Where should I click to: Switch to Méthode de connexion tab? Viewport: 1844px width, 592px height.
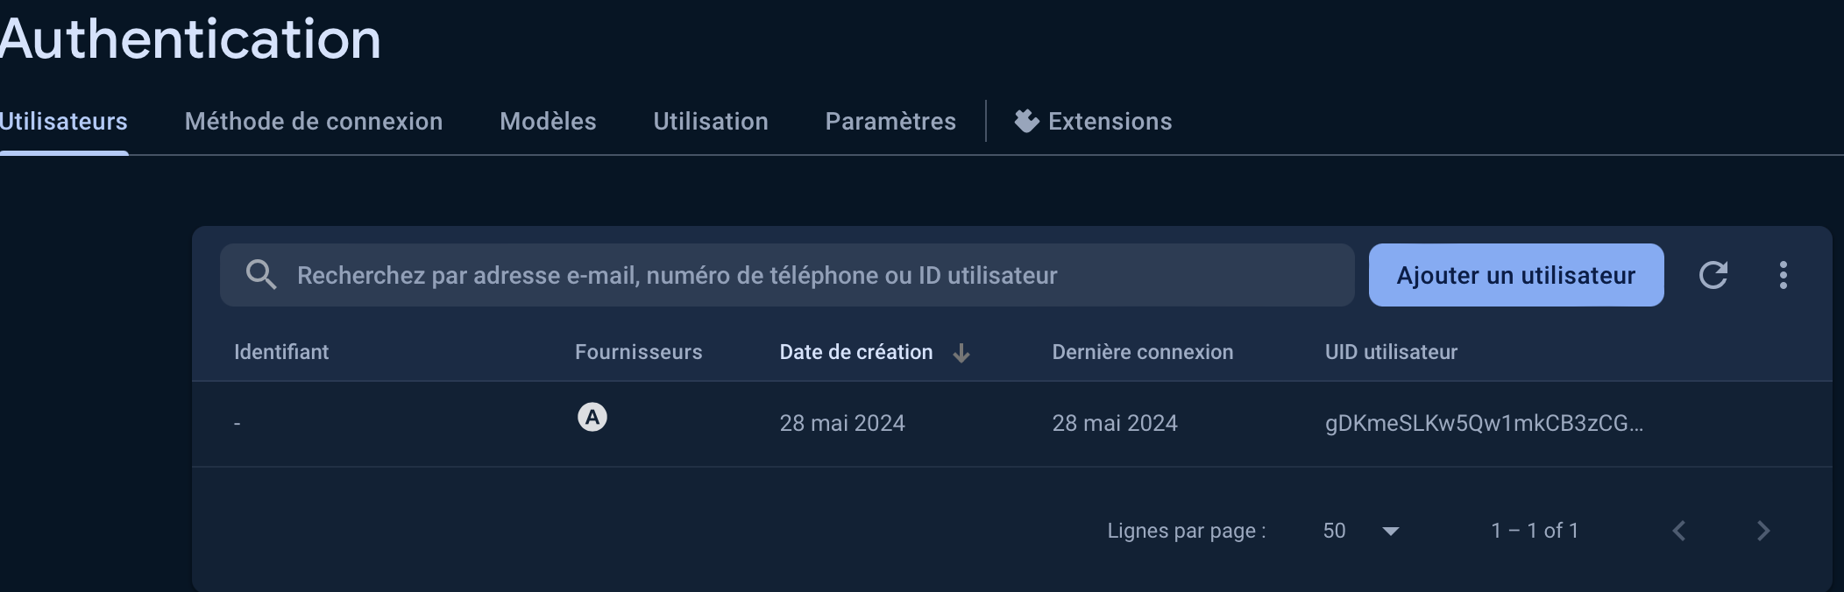[x=314, y=121]
